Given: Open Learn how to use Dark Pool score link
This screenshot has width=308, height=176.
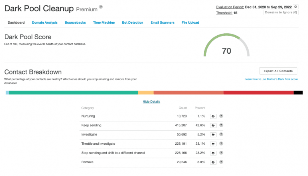Looking at the screenshot, I should click(x=271, y=79).
